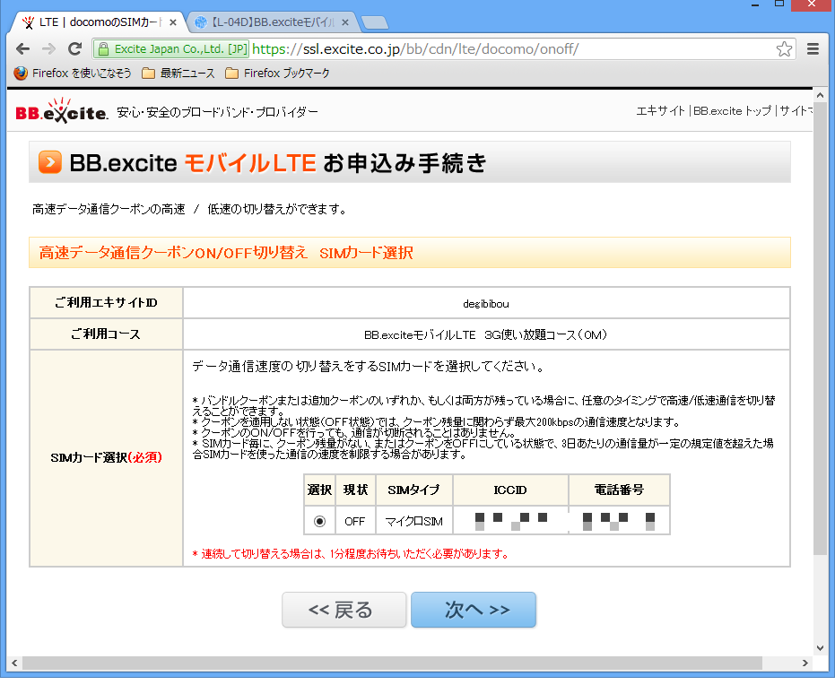This screenshot has height=685, width=835.
Task: Click the ICCID column header
Action: pyautogui.click(x=510, y=490)
